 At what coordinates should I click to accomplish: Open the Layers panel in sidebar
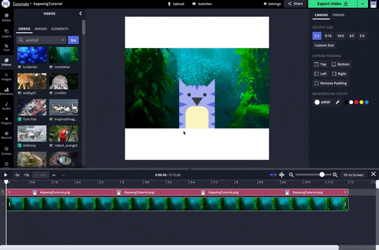6,33
